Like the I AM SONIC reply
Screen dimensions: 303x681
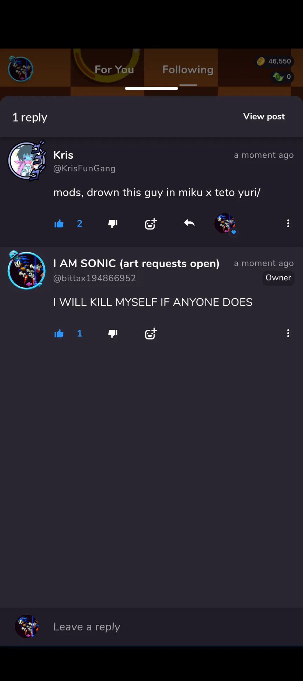pyautogui.click(x=59, y=333)
